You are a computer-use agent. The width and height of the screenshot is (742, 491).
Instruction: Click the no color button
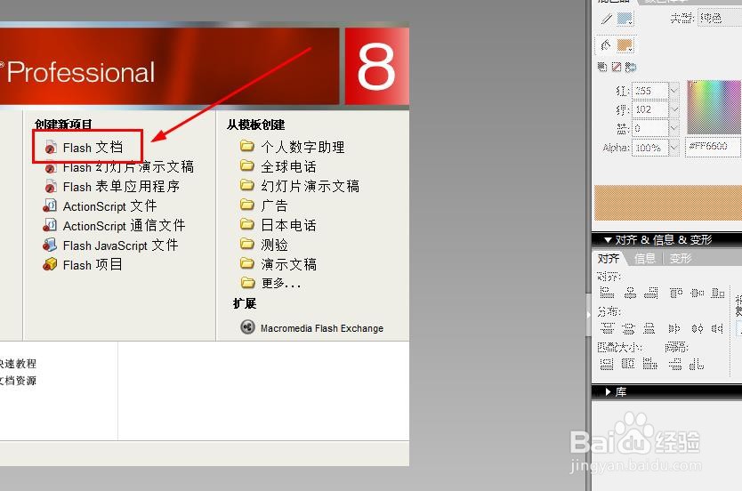[x=617, y=68]
